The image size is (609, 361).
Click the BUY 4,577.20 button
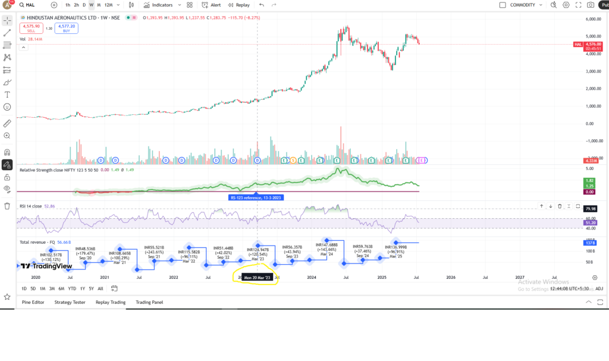tap(67, 29)
